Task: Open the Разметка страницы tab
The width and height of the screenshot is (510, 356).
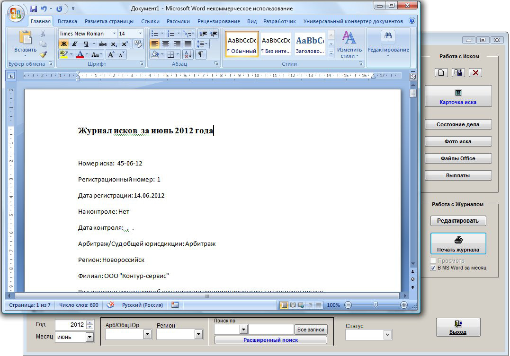Action: 109,21
